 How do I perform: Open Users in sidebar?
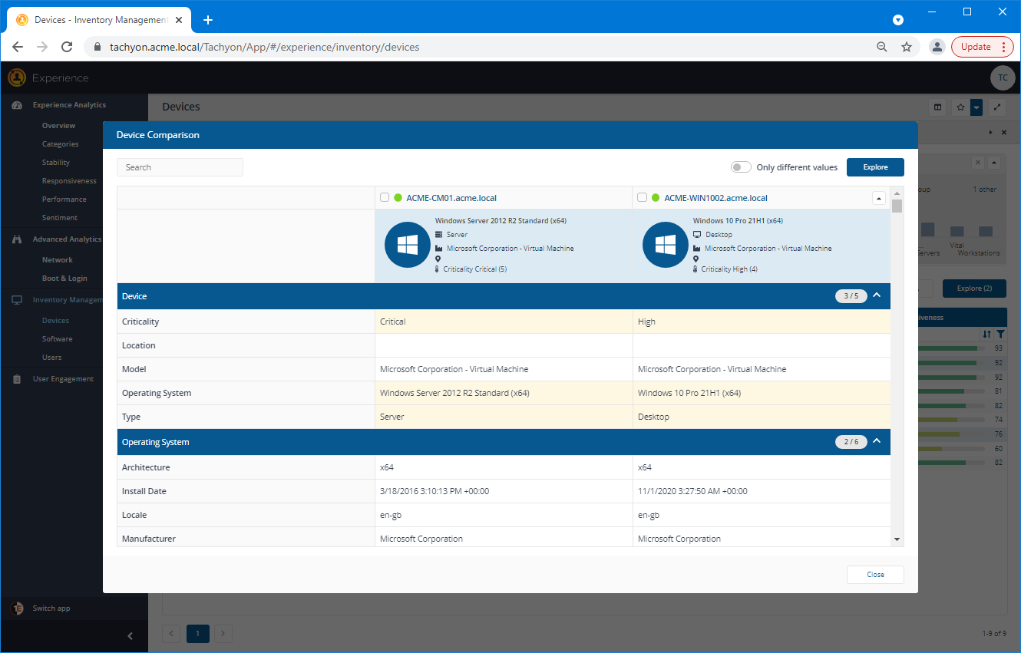pos(52,358)
